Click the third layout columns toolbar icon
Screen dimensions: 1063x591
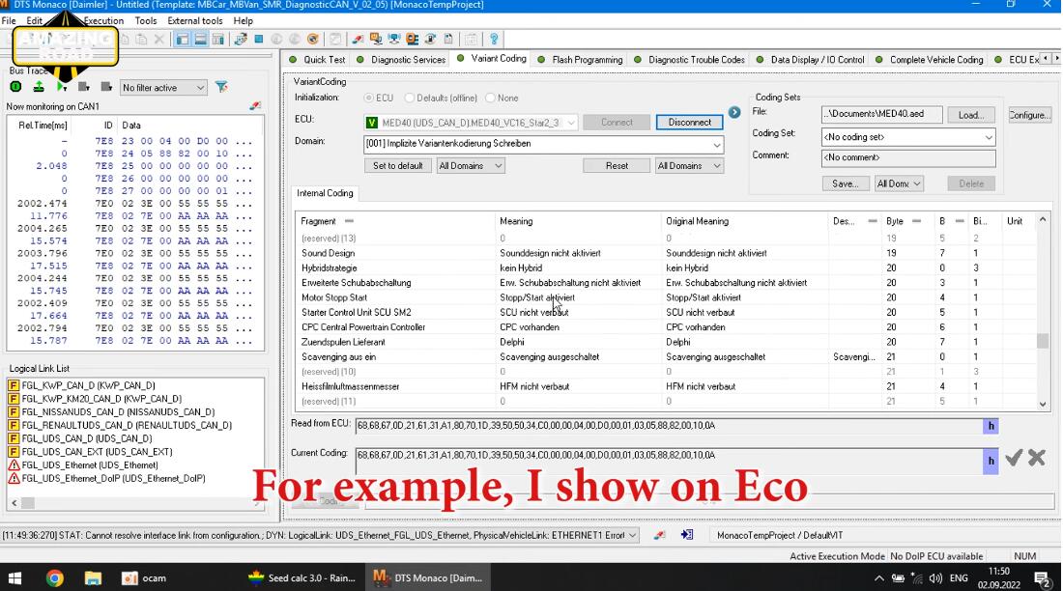pos(217,40)
